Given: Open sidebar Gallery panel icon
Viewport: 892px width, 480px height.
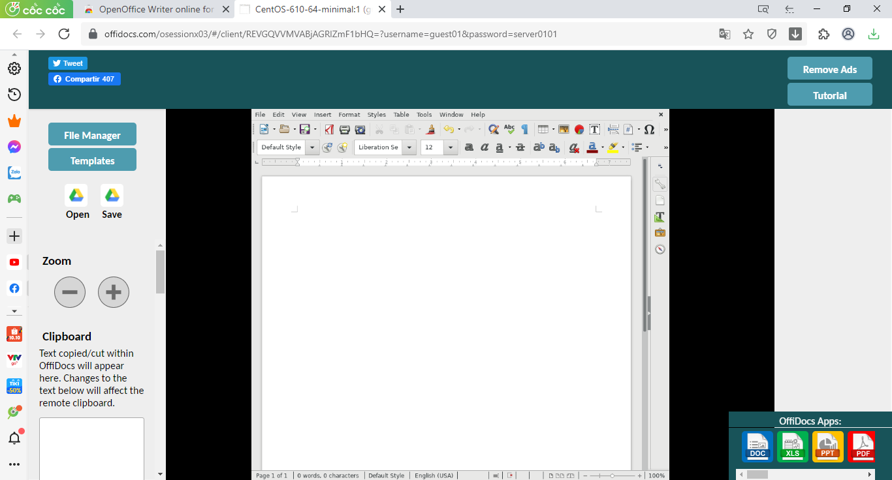Looking at the screenshot, I should 660,233.
